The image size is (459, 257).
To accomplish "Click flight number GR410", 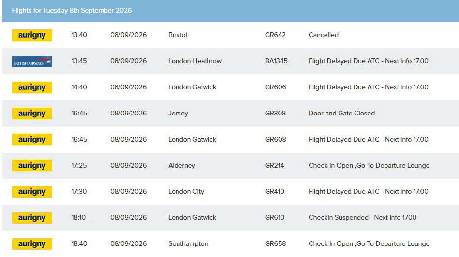I will pyautogui.click(x=274, y=191).
